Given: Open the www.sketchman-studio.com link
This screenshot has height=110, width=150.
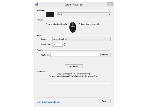Looking at the screenshot, I should [x=49, y=102].
